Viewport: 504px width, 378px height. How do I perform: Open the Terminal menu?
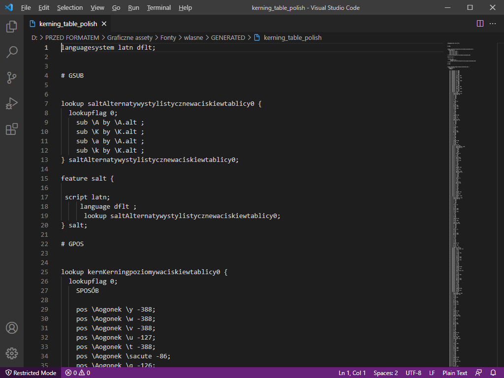pyautogui.click(x=158, y=7)
